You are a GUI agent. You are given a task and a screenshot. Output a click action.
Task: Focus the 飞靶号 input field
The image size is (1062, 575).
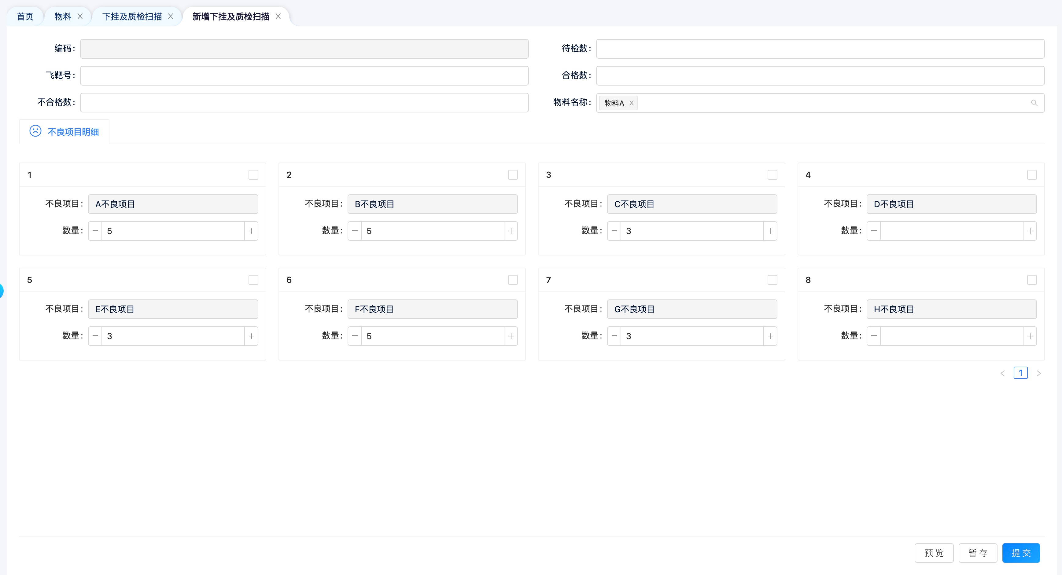(304, 76)
